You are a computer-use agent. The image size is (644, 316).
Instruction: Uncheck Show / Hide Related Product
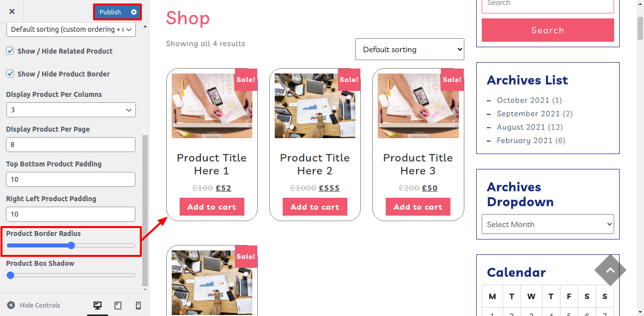pyautogui.click(x=10, y=51)
